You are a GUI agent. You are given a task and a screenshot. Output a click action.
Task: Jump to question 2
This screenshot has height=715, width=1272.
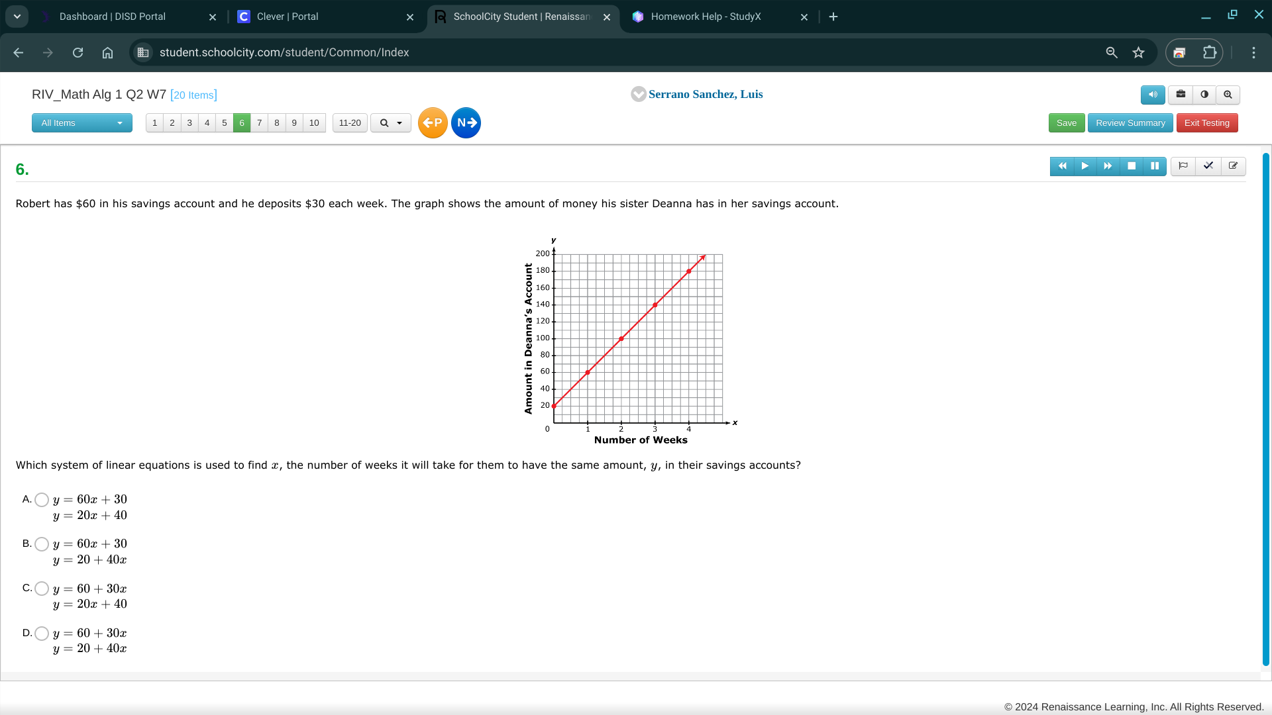pyautogui.click(x=172, y=123)
